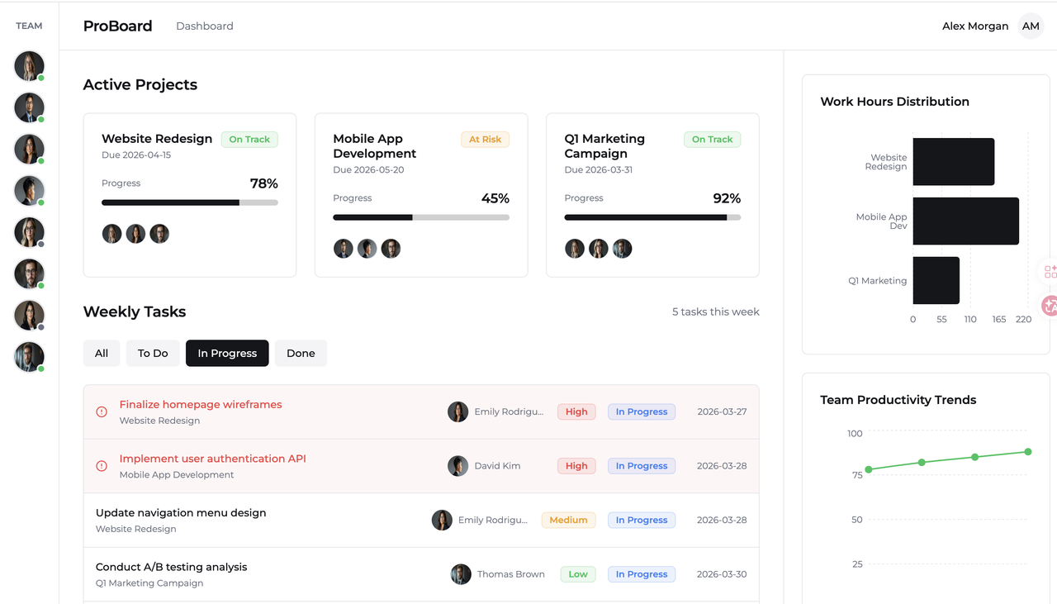
Task: Show All weekly tasks
Action: 102,353
